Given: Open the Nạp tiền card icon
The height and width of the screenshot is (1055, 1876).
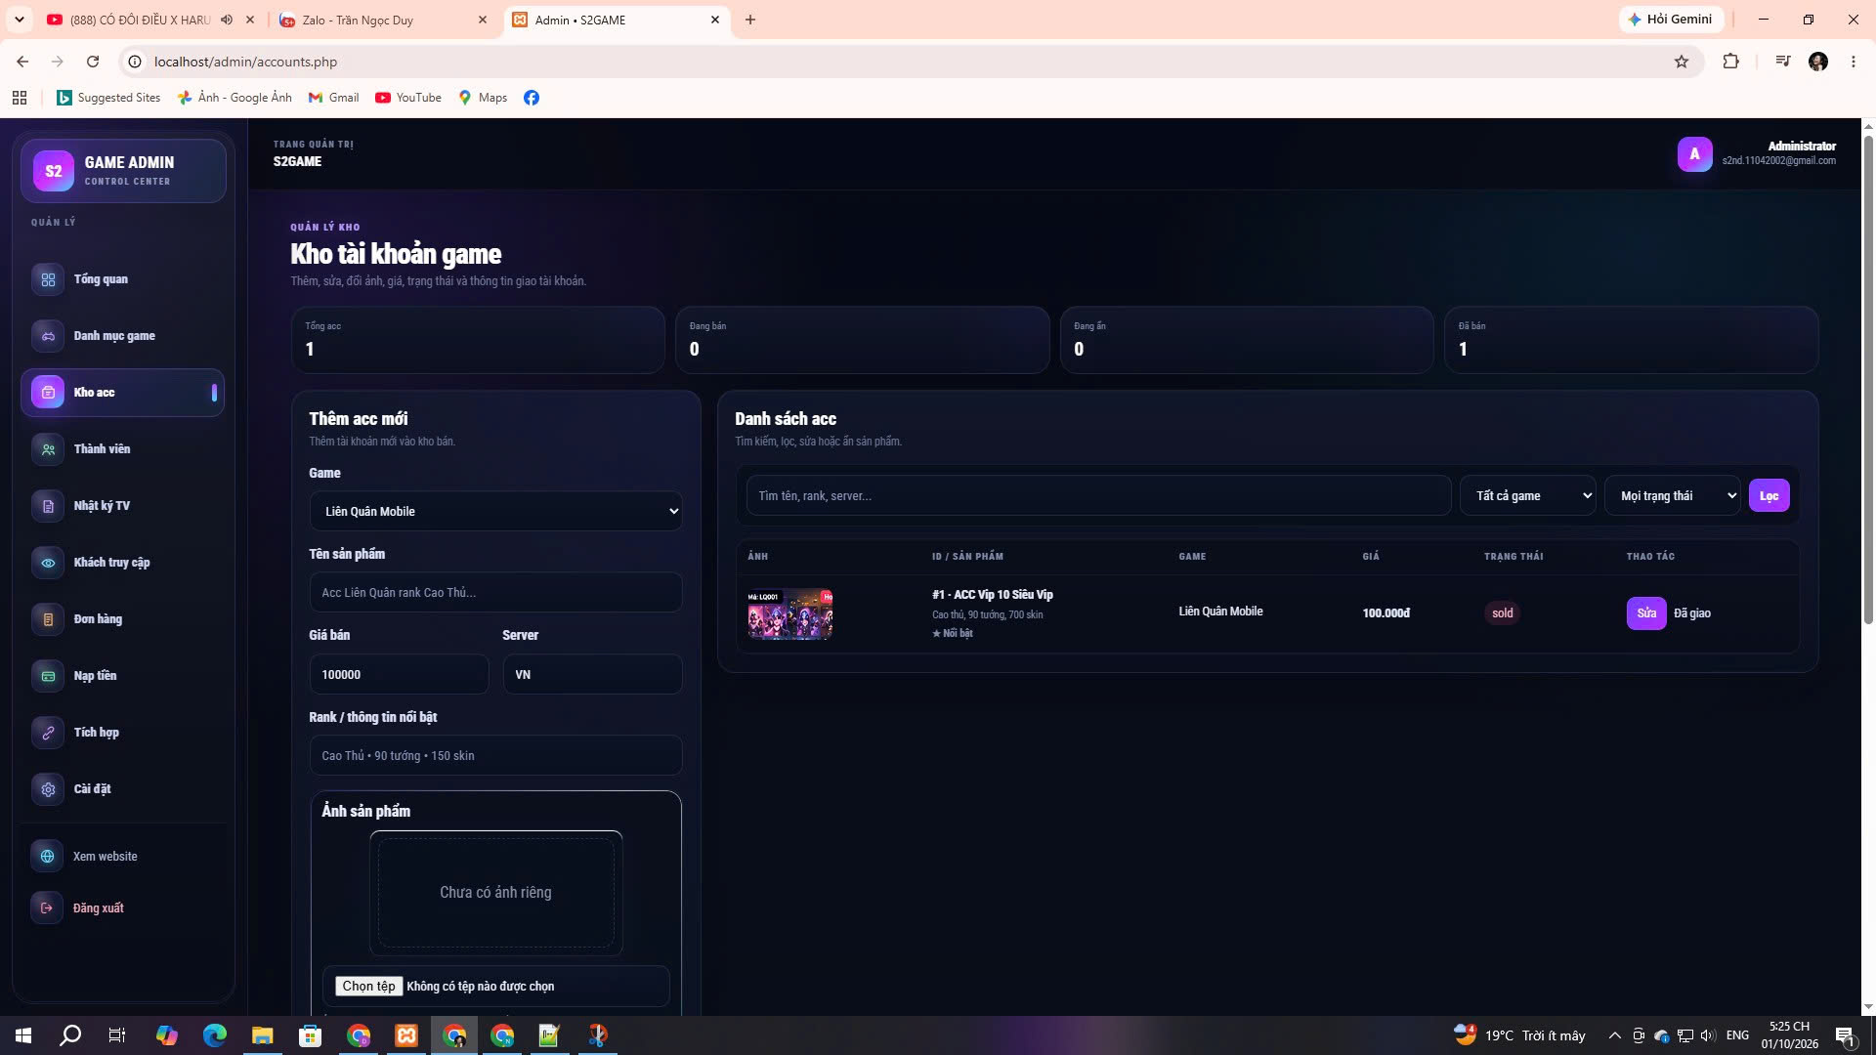Looking at the screenshot, I should 48,676.
